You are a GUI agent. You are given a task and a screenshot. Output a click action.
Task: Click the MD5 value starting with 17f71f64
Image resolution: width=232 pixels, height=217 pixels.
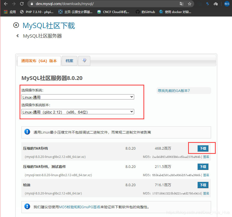pyautogui.click(x=176, y=193)
